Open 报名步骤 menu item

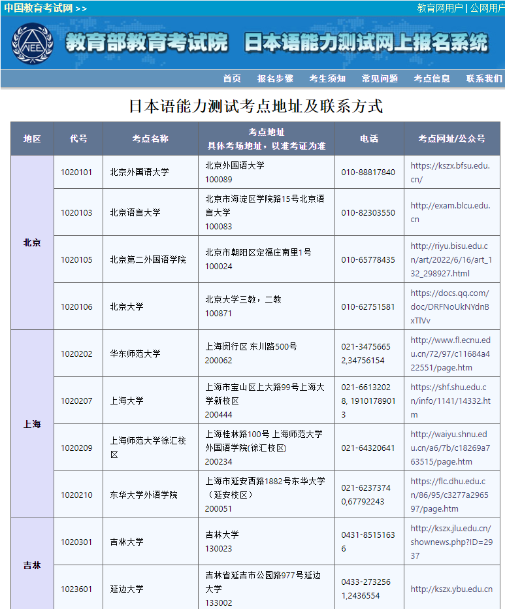click(275, 79)
